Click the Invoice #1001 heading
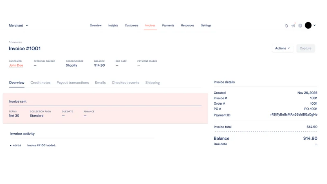This screenshot has width=327, height=184. pos(25,49)
